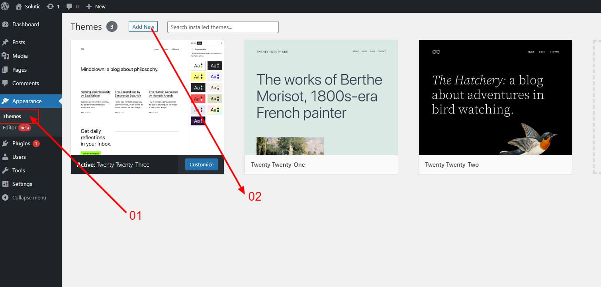Screen dimensions: 601x287
Task: Open the Users menu item
Action: 19,157
